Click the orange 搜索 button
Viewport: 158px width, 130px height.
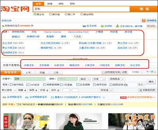click(144, 9)
